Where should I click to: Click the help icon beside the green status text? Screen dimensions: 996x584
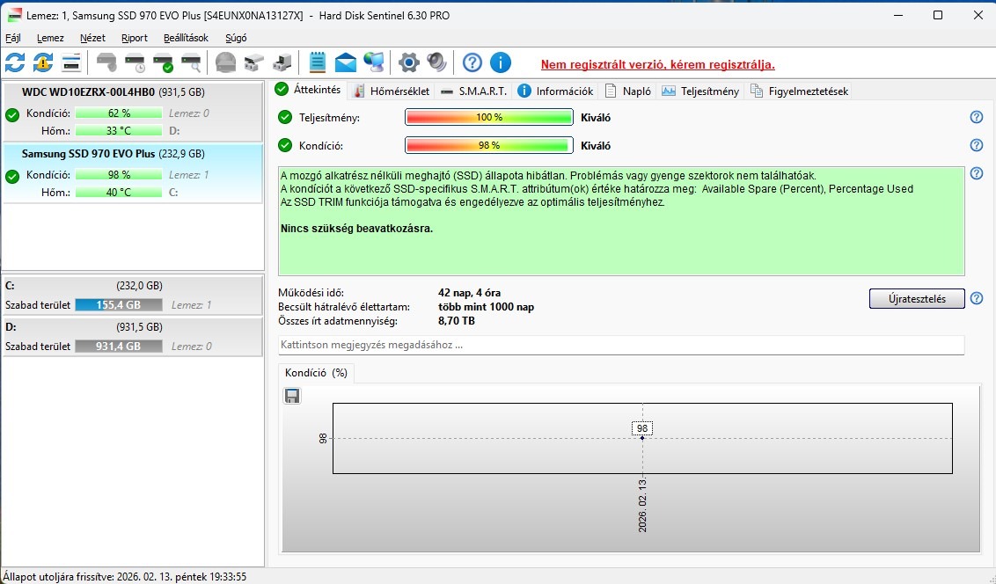pos(977,173)
